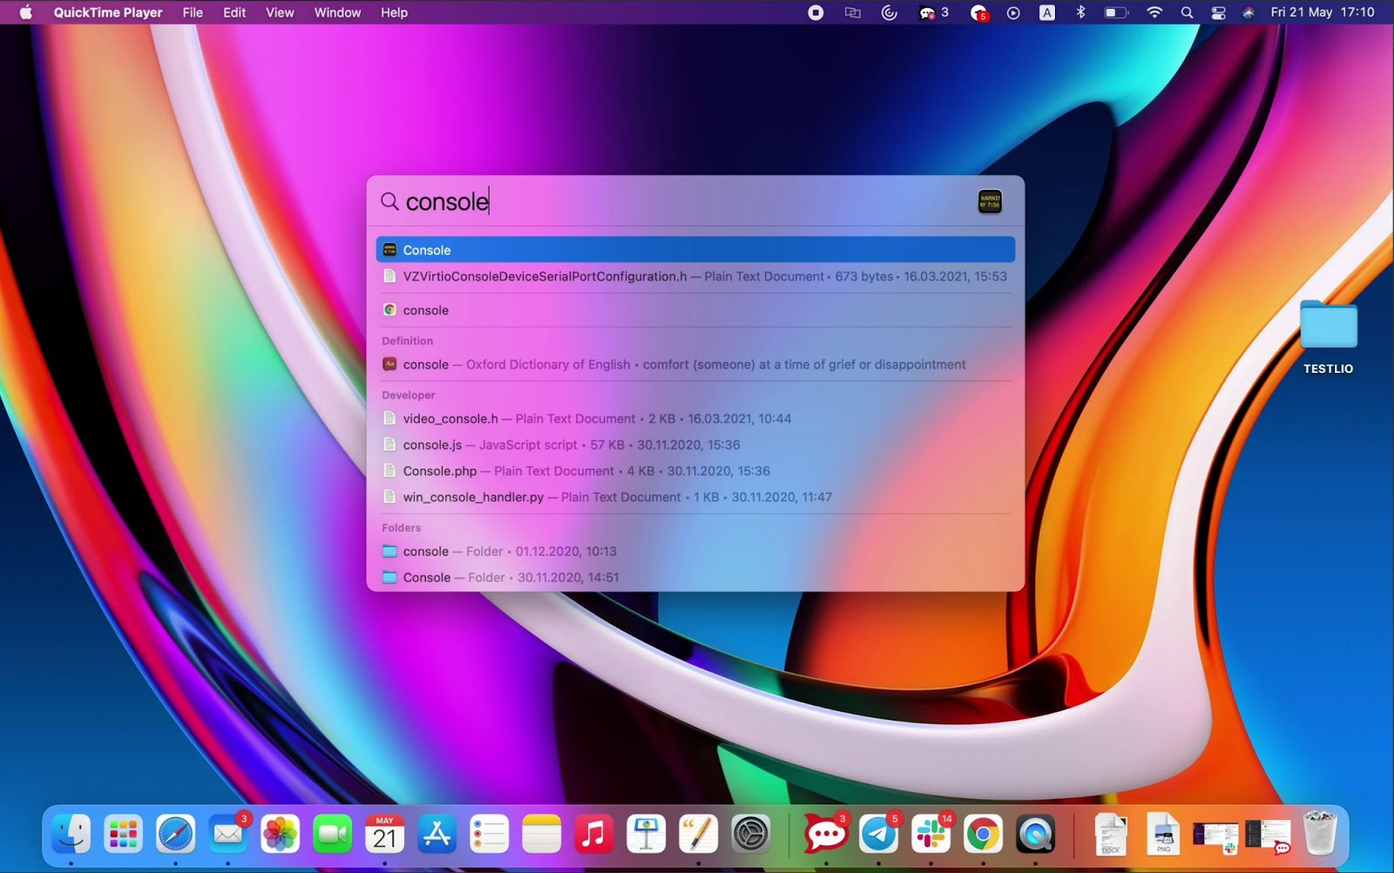Switch to QuickTime Player in the Dock

tap(1035, 835)
